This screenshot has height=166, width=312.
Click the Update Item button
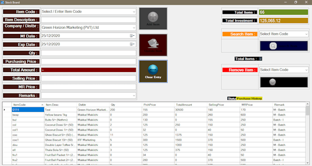[153, 45]
